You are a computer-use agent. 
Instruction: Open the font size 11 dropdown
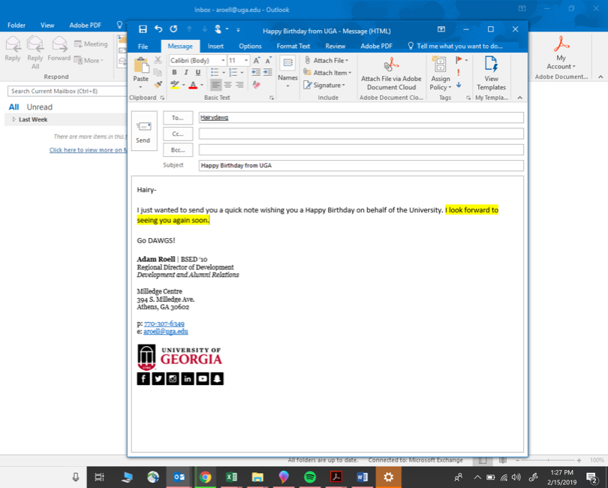tap(246, 61)
